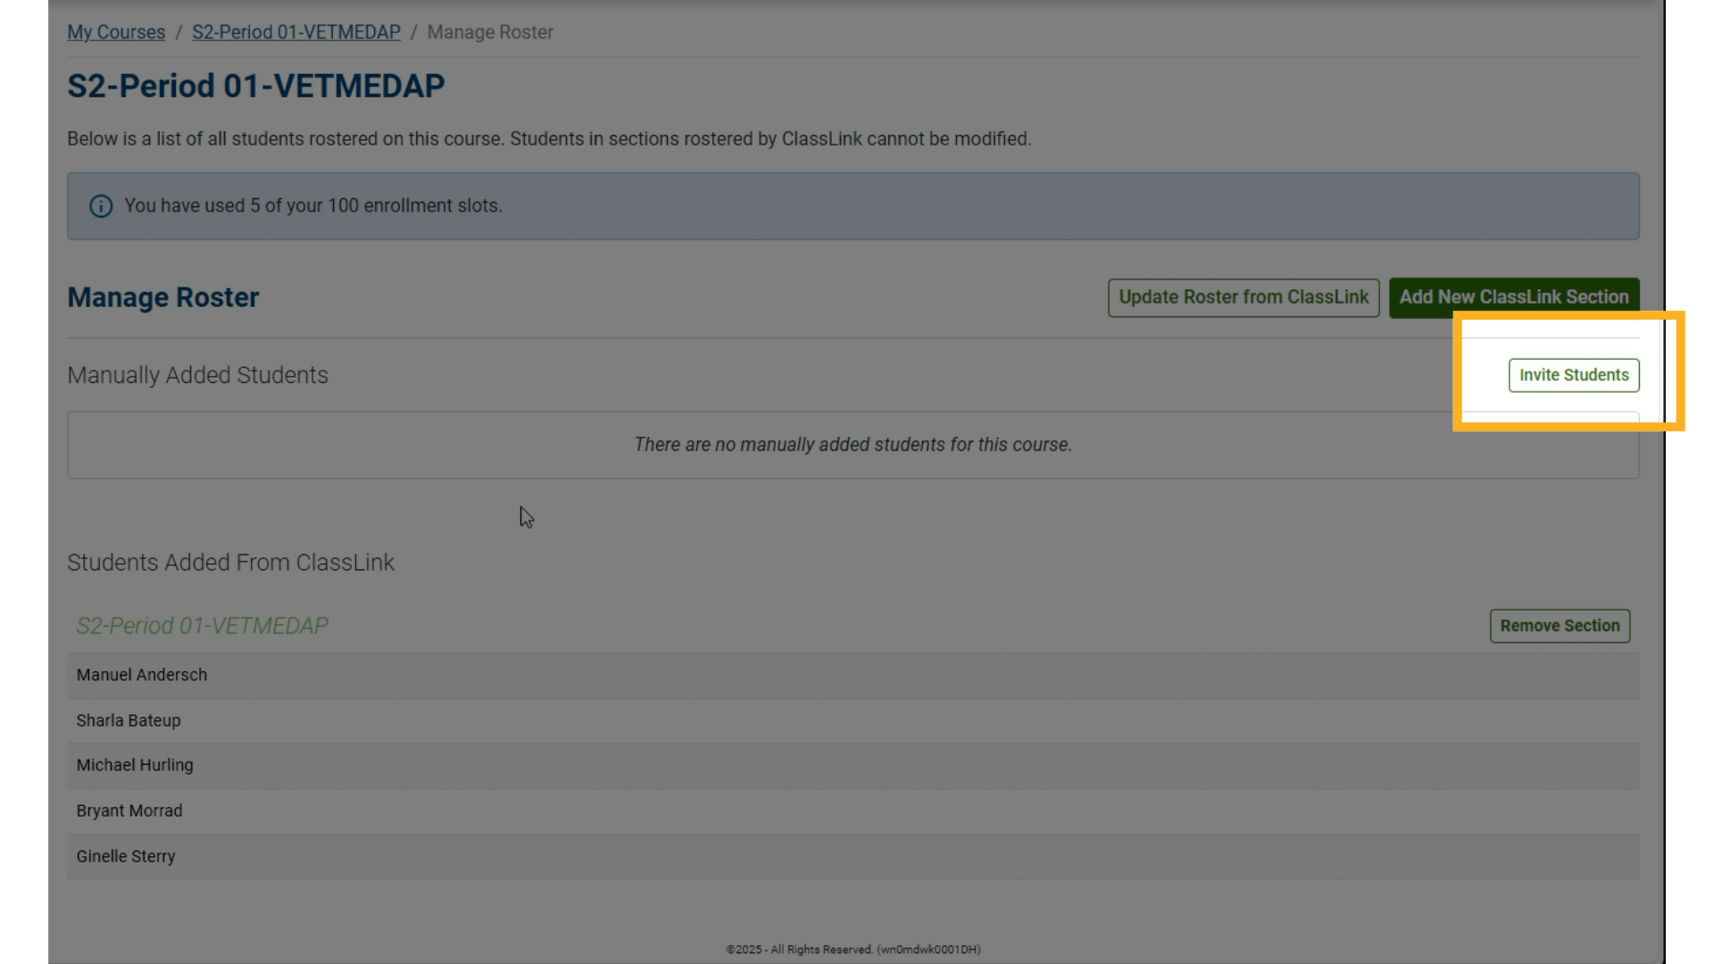Click the Invite Students button
Viewport: 1714px width, 964px height.
click(1573, 375)
